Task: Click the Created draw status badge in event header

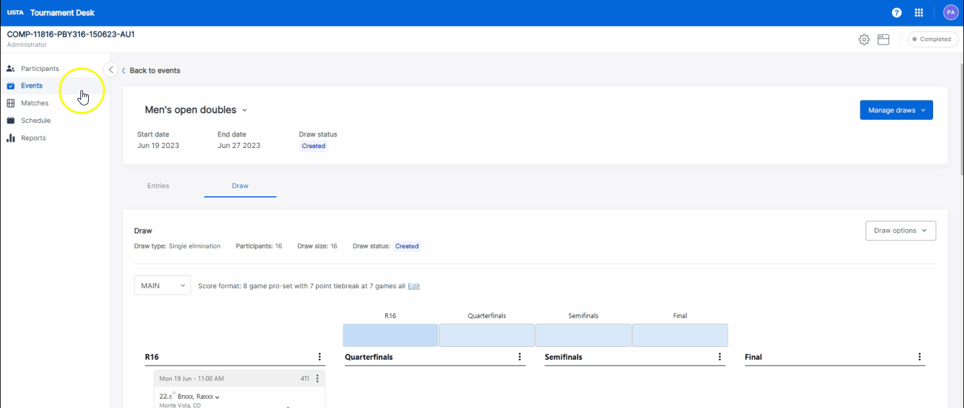Action: (x=313, y=146)
